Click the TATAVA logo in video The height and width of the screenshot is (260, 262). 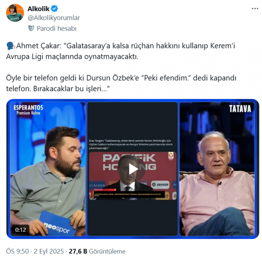[x=240, y=109]
